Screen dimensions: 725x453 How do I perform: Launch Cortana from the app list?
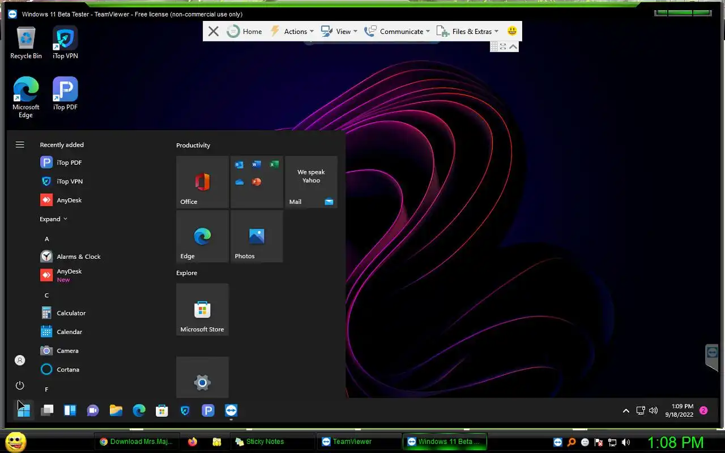click(x=60, y=369)
